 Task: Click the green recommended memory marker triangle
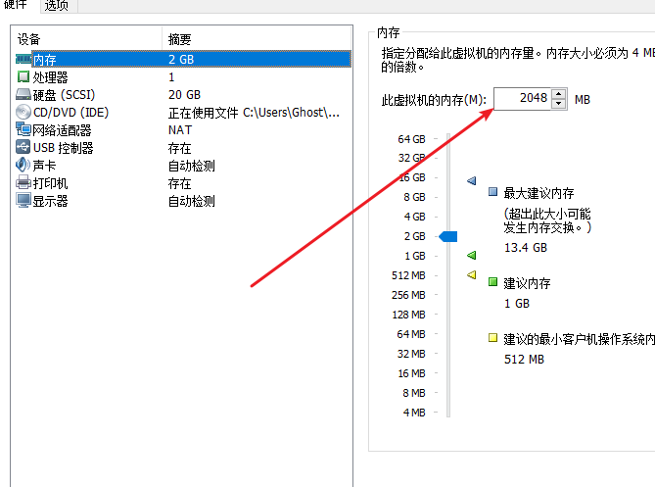click(x=472, y=255)
